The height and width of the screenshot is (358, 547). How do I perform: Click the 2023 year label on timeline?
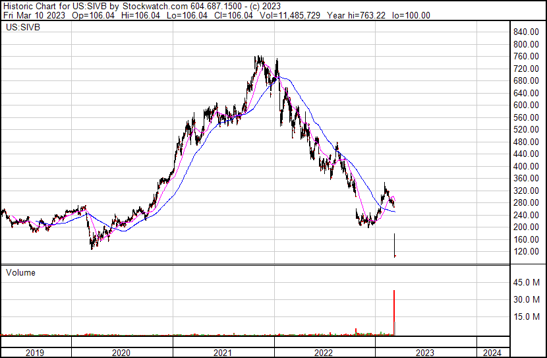click(x=424, y=353)
